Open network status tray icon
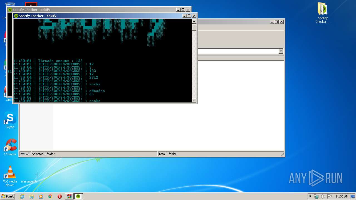 tap(316, 196)
